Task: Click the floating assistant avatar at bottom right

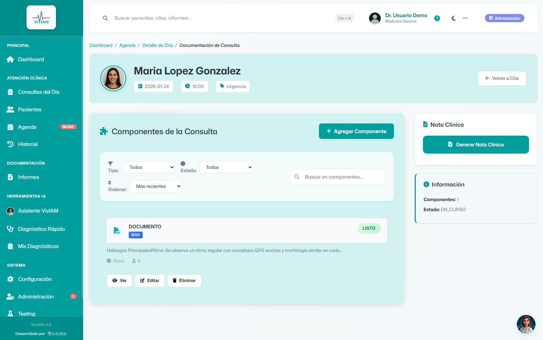Action: 526,324
